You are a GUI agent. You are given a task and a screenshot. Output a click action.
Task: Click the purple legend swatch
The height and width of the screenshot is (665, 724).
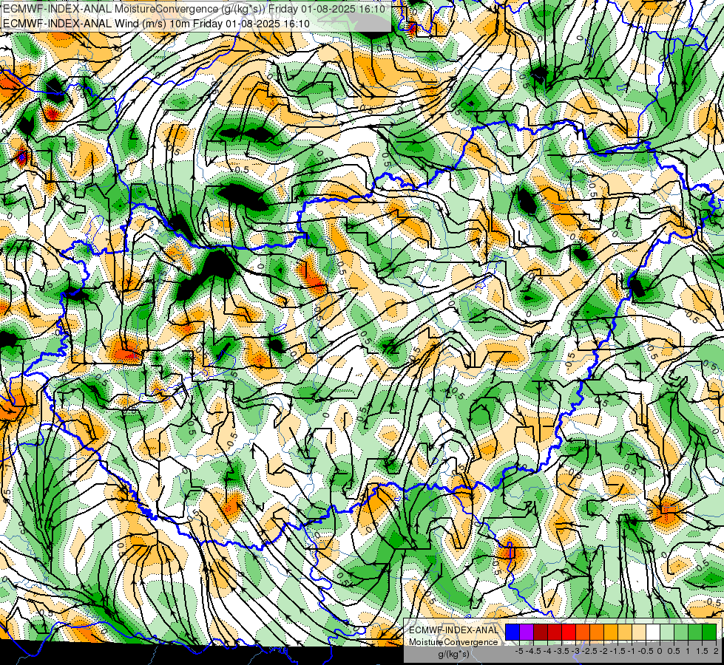527,632
